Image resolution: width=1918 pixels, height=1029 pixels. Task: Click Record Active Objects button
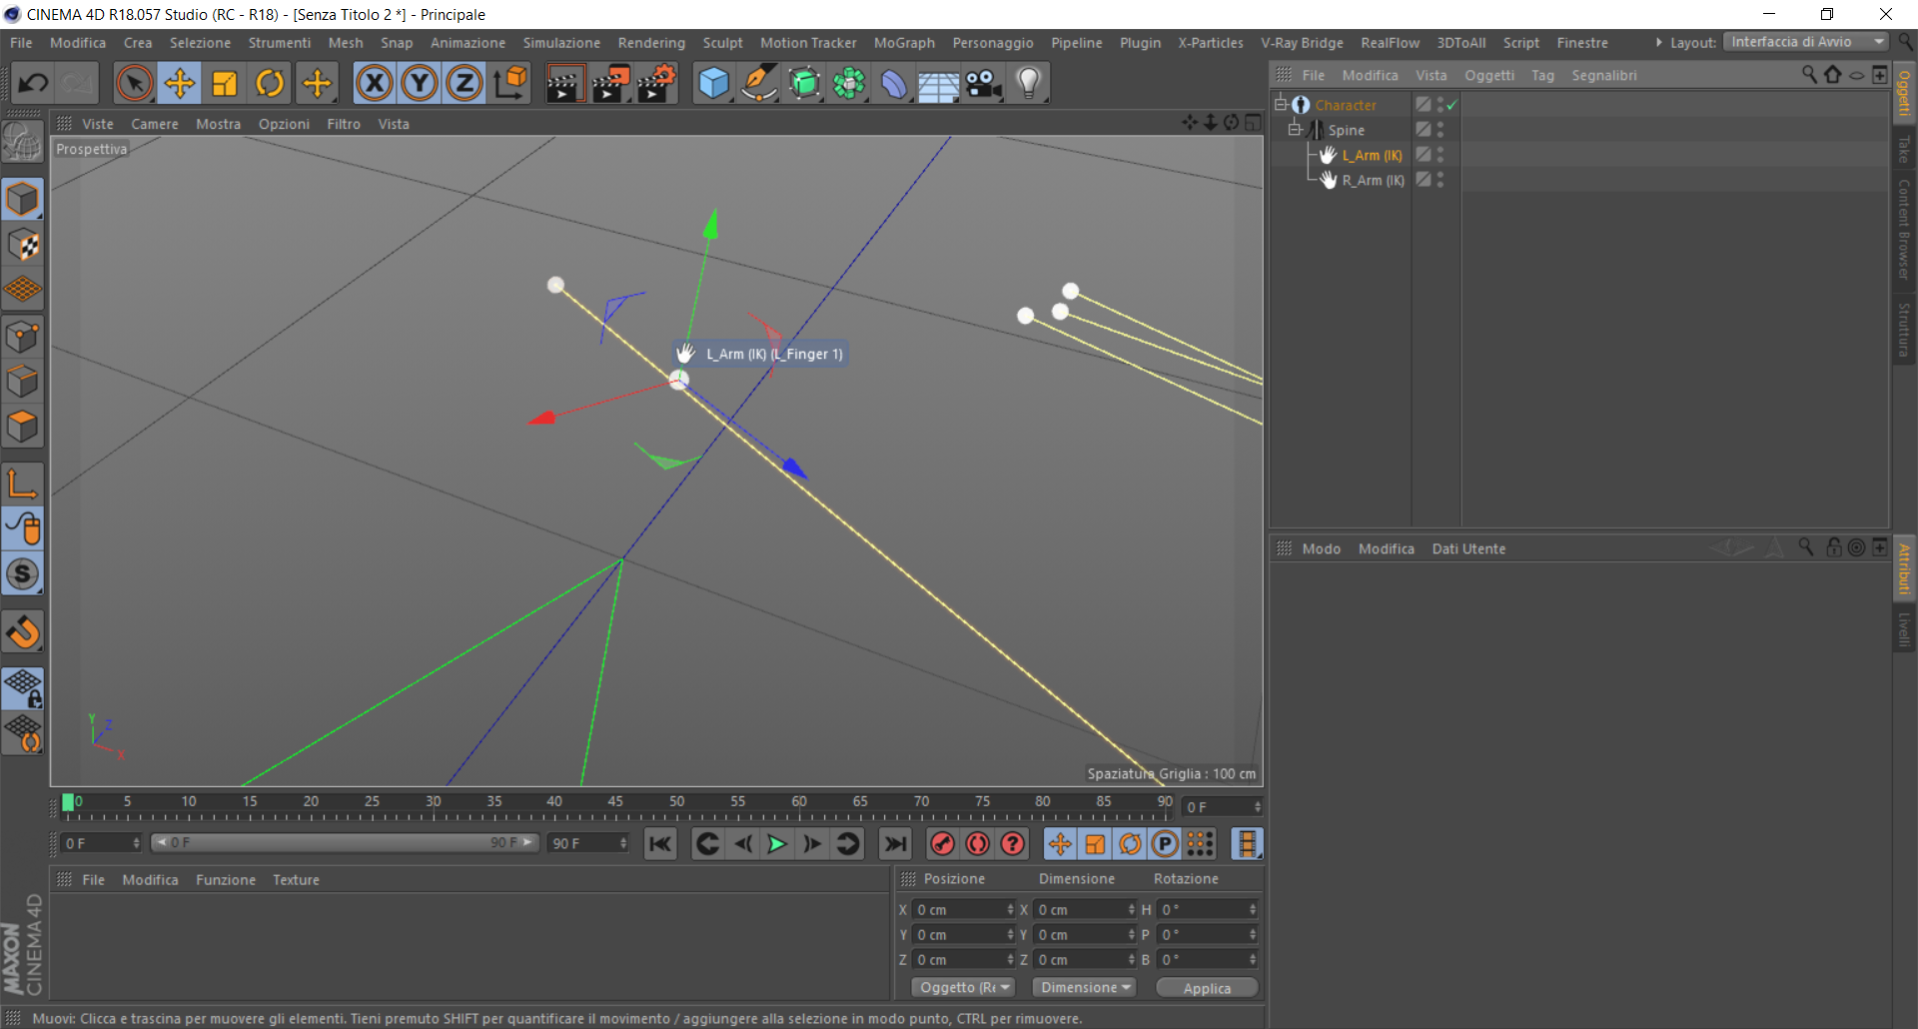click(x=942, y=844)
